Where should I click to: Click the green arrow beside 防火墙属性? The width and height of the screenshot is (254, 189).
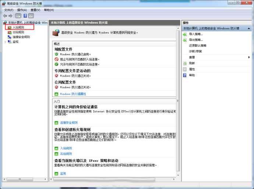click(56, 94)
